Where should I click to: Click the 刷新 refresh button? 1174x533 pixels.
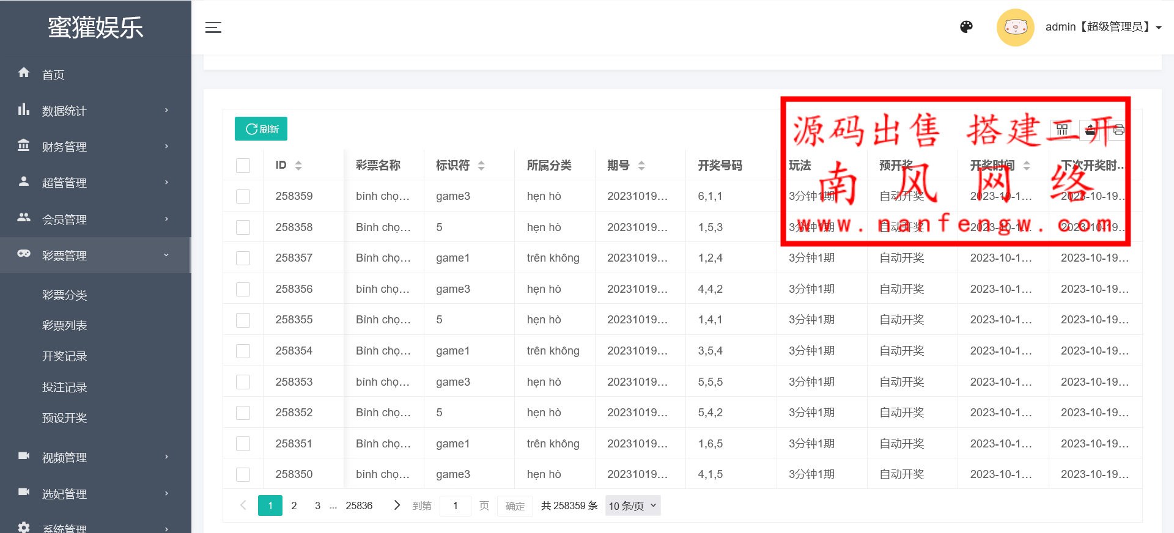pos(261,129)
